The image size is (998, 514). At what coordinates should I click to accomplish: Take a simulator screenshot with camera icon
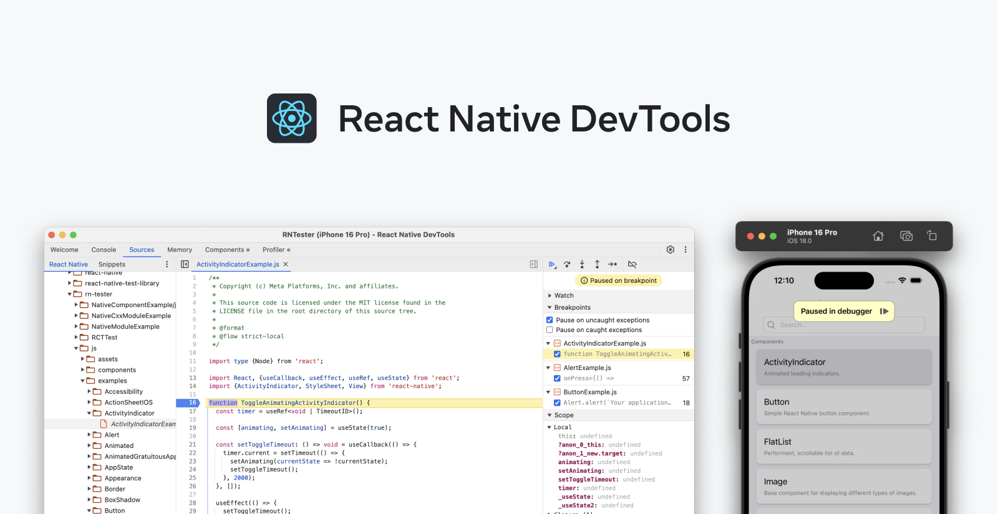click(906, 236)
